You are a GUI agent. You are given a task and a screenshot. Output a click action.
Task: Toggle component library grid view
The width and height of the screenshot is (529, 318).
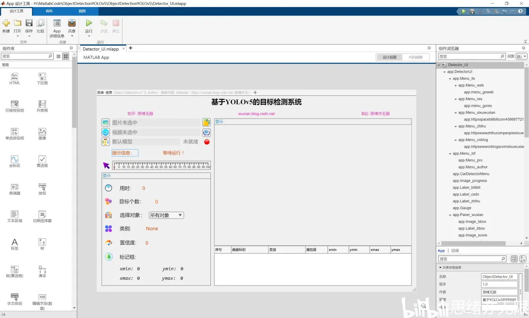pyautogui.click(x=66, y=56)
